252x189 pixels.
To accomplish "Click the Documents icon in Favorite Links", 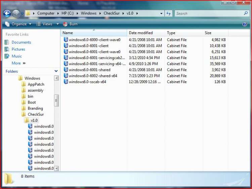I will pyautogui.click(x=7, y=42).
